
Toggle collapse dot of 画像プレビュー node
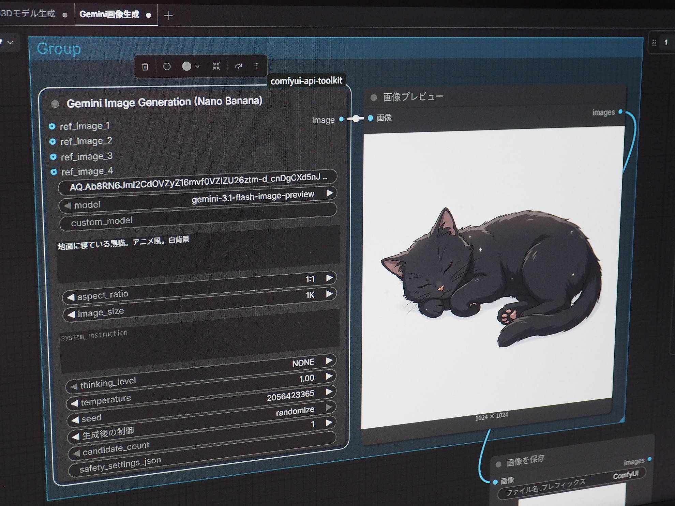374,98
